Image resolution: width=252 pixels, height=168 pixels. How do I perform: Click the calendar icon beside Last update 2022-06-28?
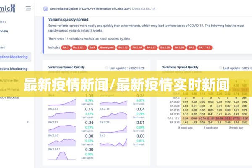pos(107,68)
